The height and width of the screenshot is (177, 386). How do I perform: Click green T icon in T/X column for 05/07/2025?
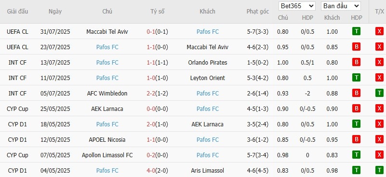click(x=379, y=93)
